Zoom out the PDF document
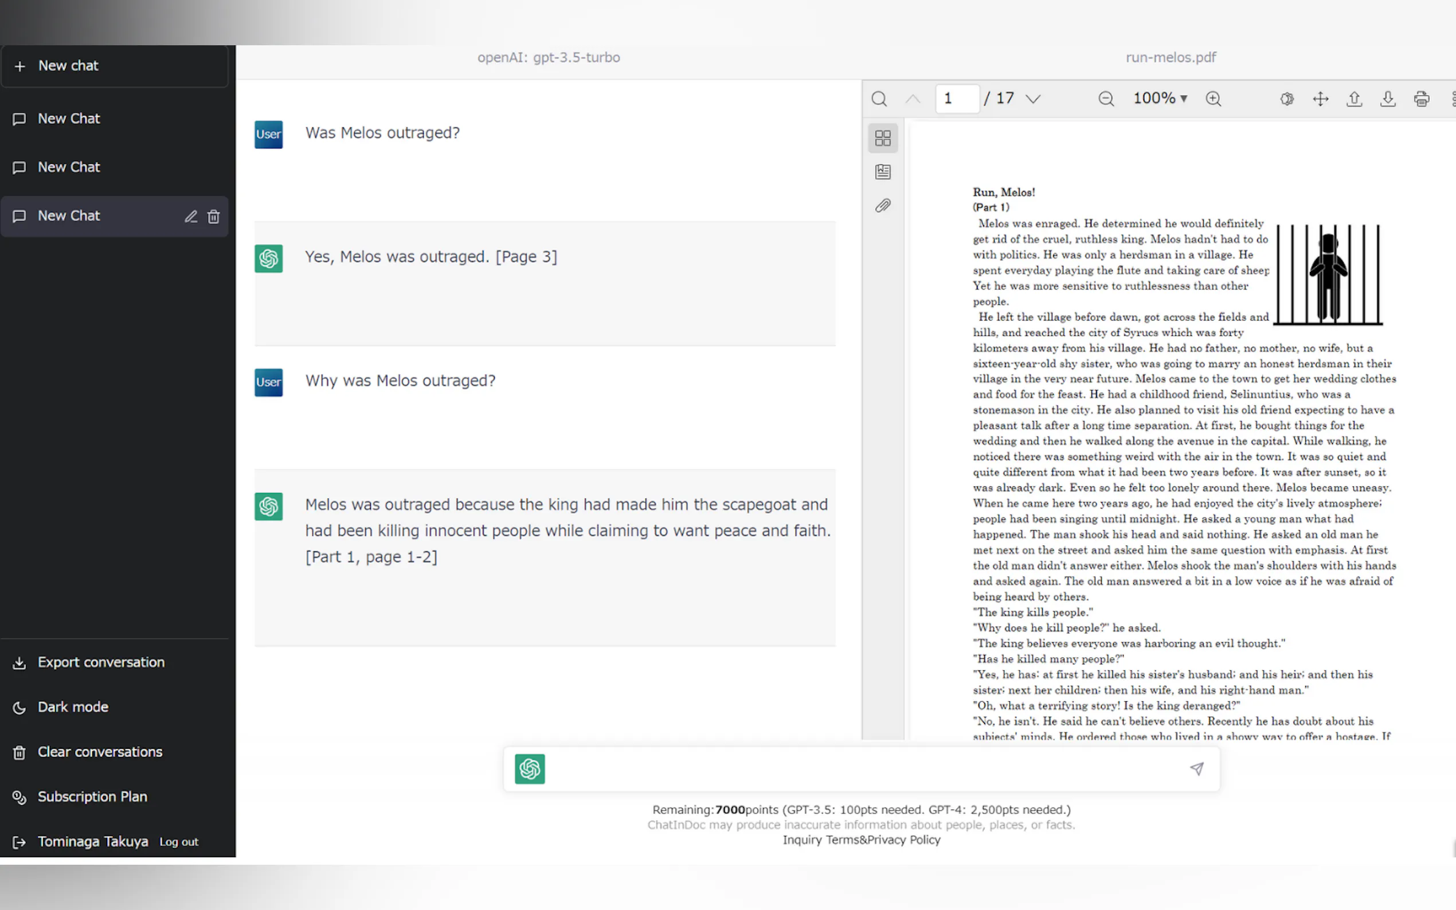 (x=1106, y=99)
